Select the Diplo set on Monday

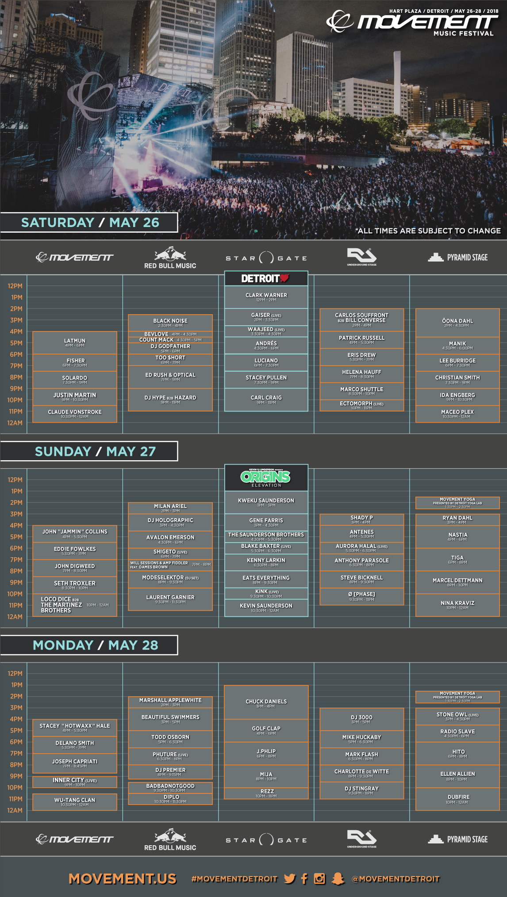click(171, 799)
